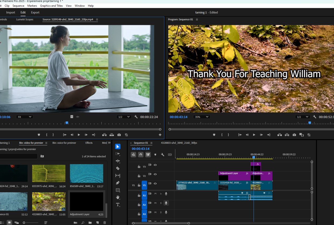Open Bin: voice for preimer tab
Viewport: 334px width, 225px height.
click(x=64, y=143)
